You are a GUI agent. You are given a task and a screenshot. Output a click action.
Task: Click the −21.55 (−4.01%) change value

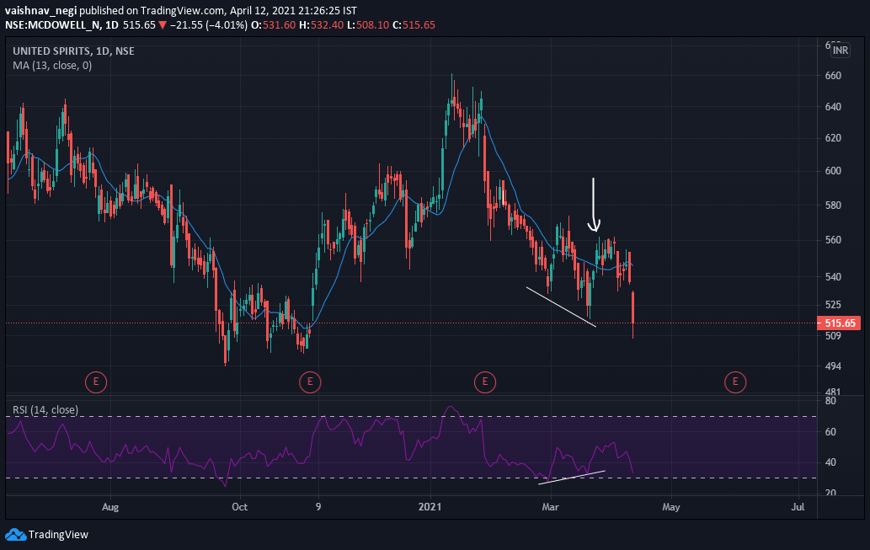coord(209,25)
